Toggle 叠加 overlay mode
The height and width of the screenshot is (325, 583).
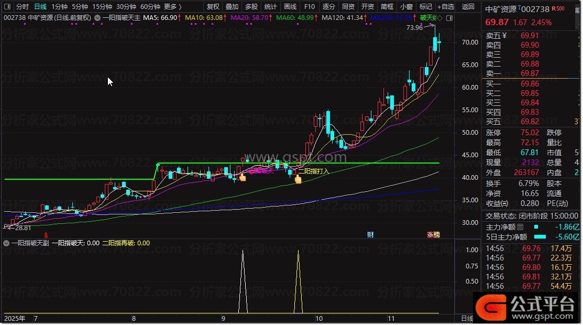[x=232, y=7]
